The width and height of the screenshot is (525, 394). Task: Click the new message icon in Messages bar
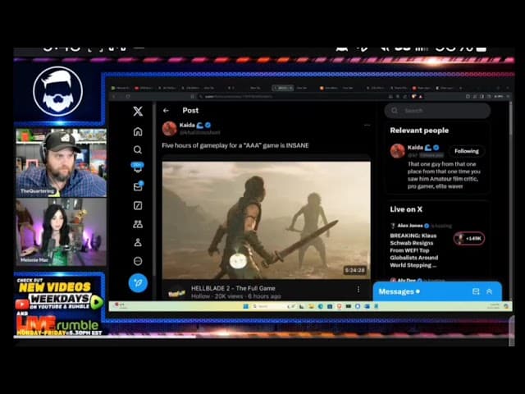click(476, 291)
